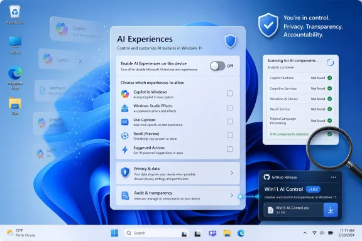The height and width of the screenshot is (241, 362).
Task: Click the Win11-AI-Control.zip file name
Action: pyautogui.click(x=292, y=208)
